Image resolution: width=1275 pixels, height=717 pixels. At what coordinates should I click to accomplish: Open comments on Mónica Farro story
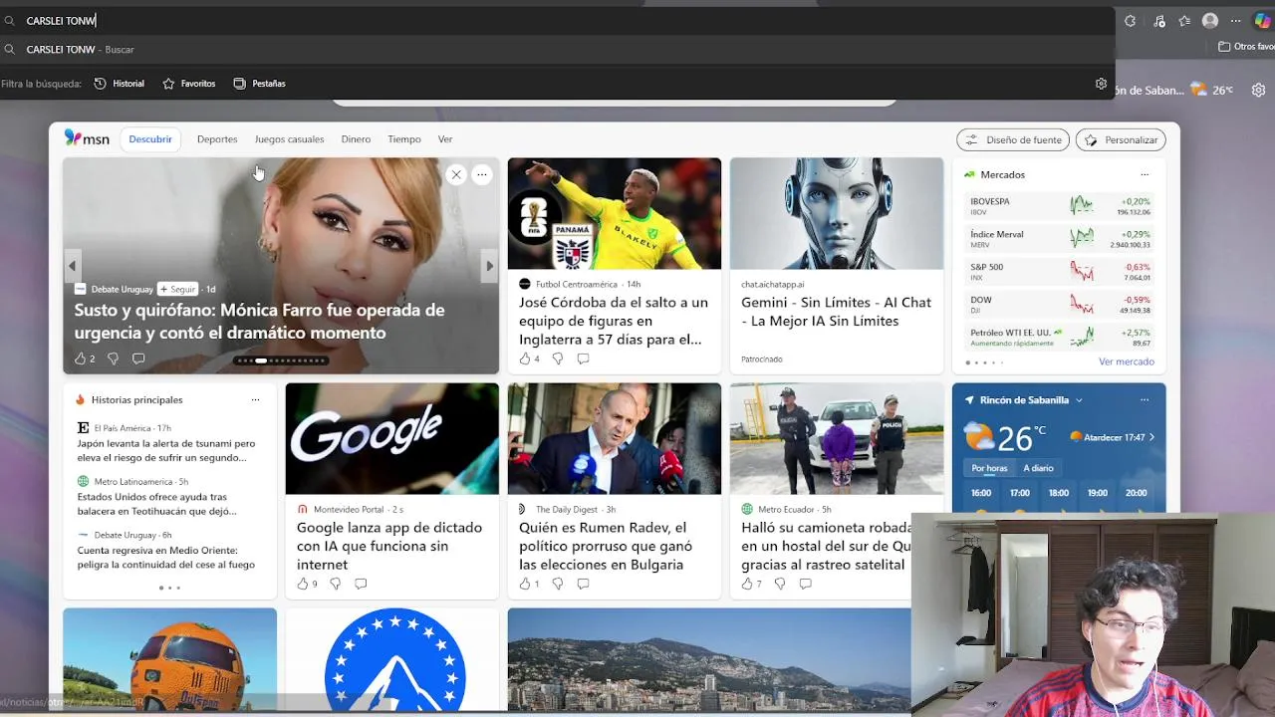[138, 358]
